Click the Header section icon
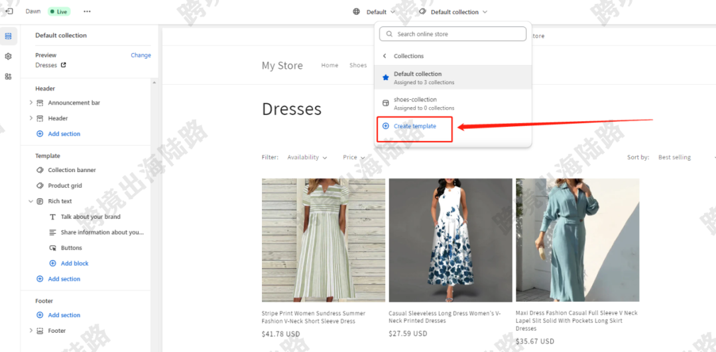This screenshot has width=716, height=352. click(x=40, y=118)
